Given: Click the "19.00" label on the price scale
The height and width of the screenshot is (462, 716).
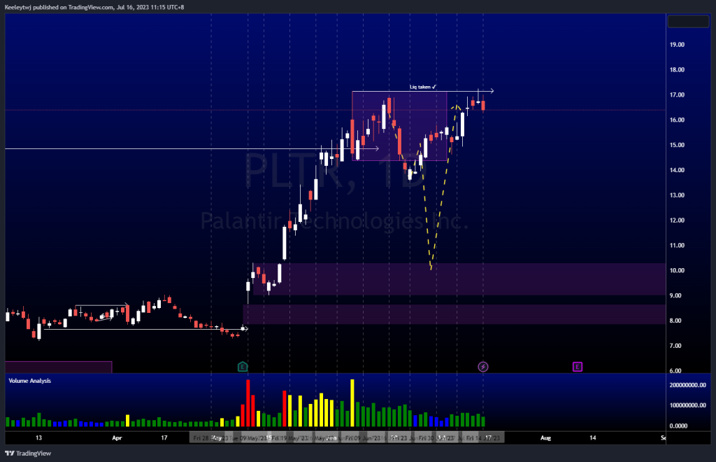Looking at the screenshot, I should tap(677, 44).
